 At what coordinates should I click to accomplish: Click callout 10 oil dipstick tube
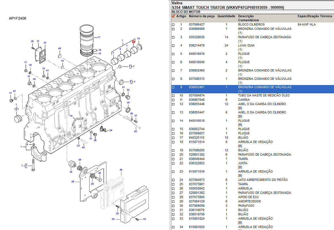coord(71,116)
